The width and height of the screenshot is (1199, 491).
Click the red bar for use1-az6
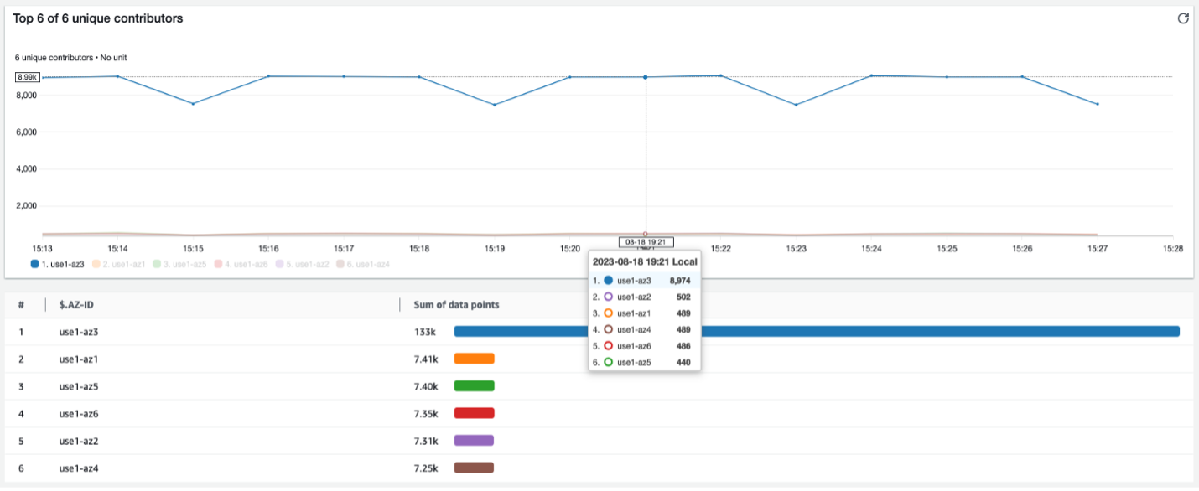[474, 413]
